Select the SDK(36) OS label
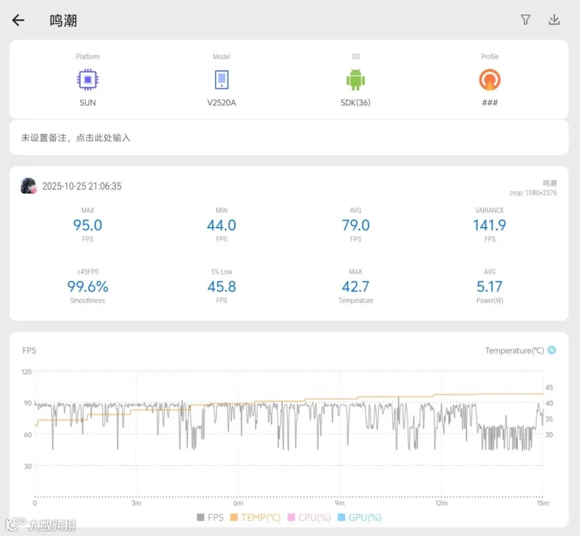This screenshot has height=536, width=580. [x=356, y=102]
